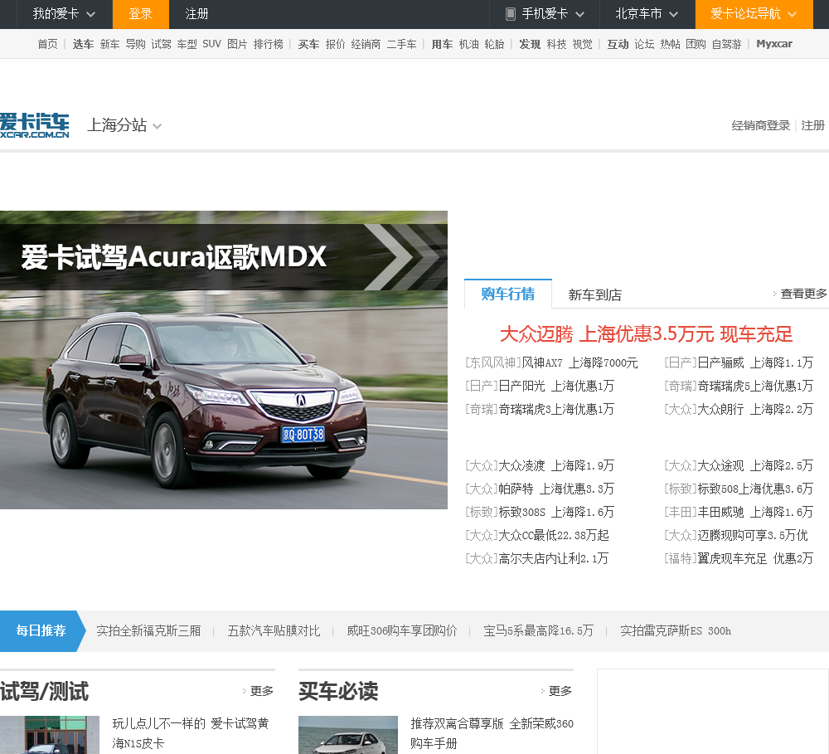
Task: Click the 爱卡汽车 xcar.com.cn logo
Action: click(34, 125)
